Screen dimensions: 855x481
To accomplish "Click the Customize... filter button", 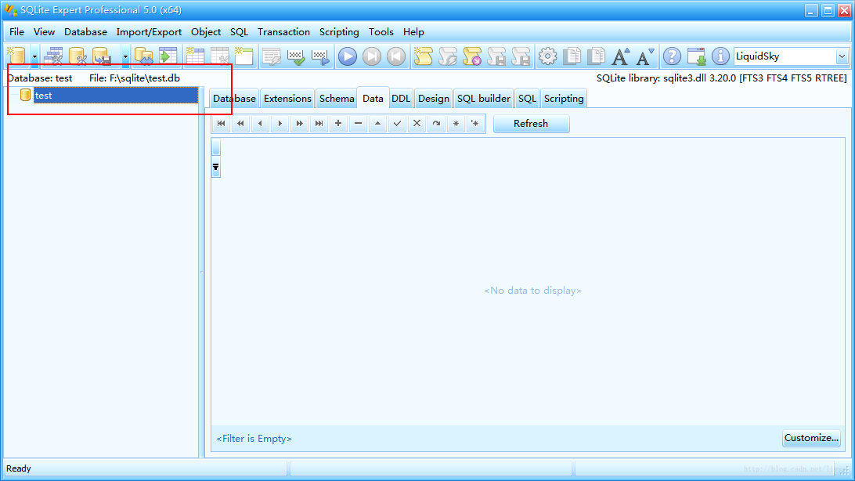I will tap(811, 438).
